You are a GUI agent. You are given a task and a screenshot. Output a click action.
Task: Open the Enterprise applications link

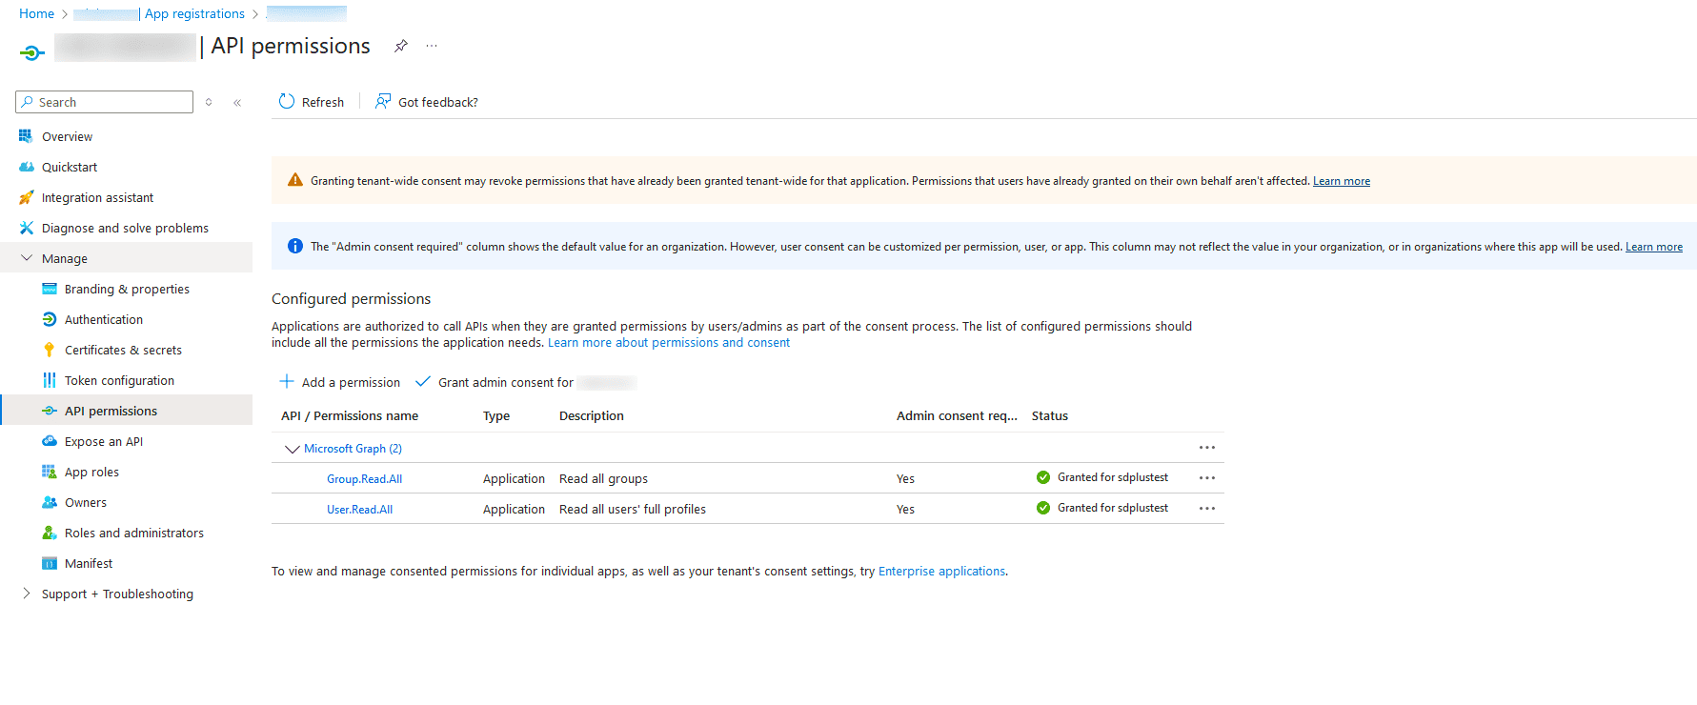(941, 572)
